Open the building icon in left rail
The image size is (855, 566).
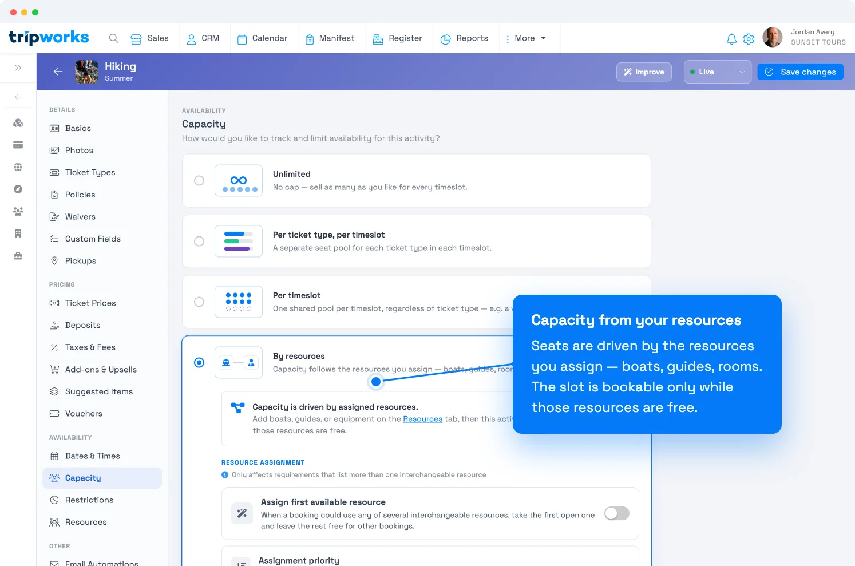tap(18, 233)
